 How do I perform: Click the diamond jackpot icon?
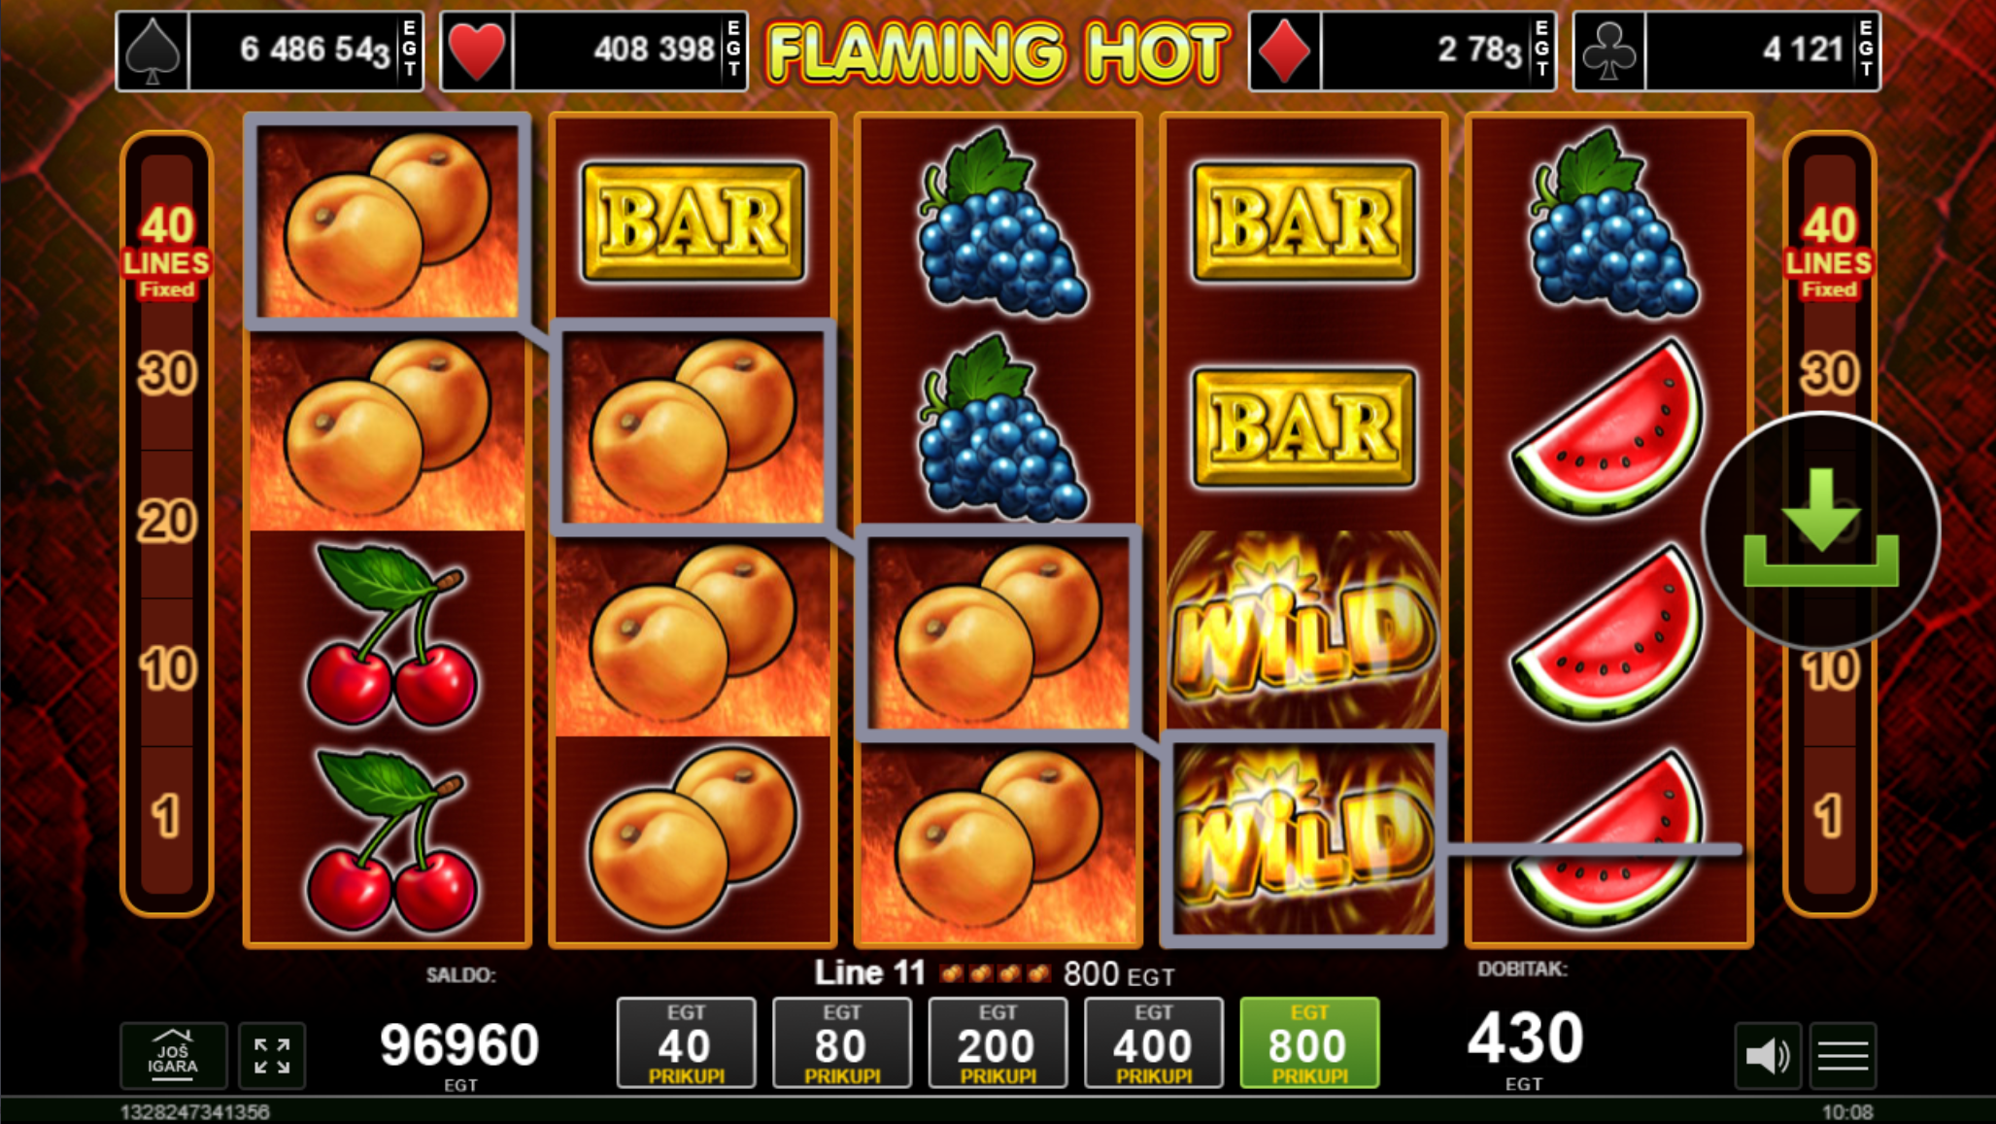(x=1285, y=51)
